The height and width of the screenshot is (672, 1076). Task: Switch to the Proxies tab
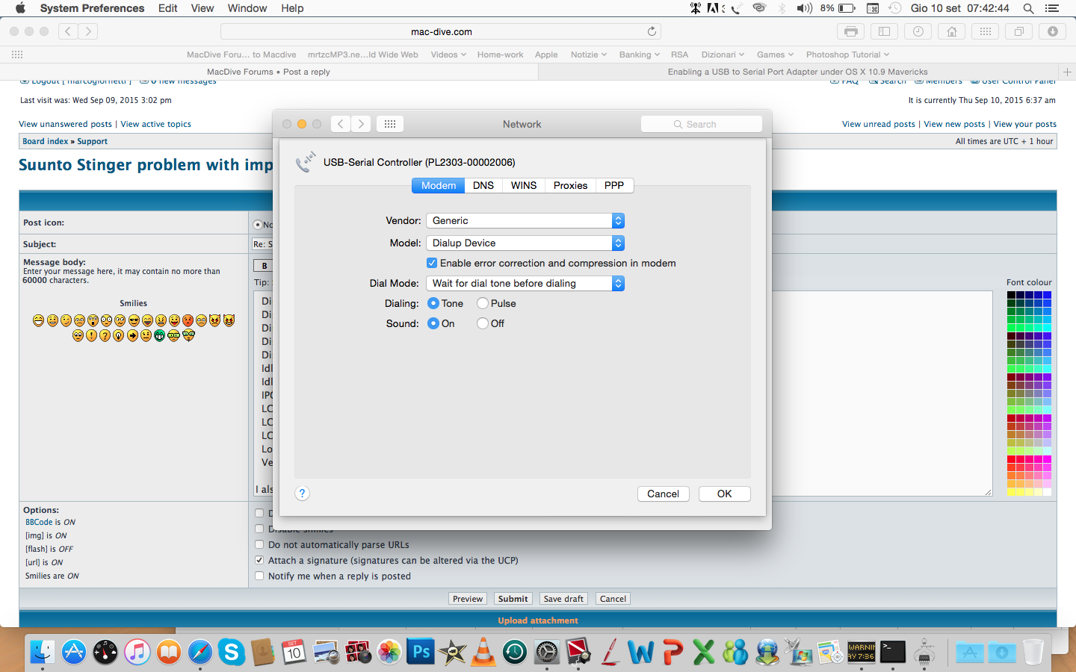click(x=570, y=185)
